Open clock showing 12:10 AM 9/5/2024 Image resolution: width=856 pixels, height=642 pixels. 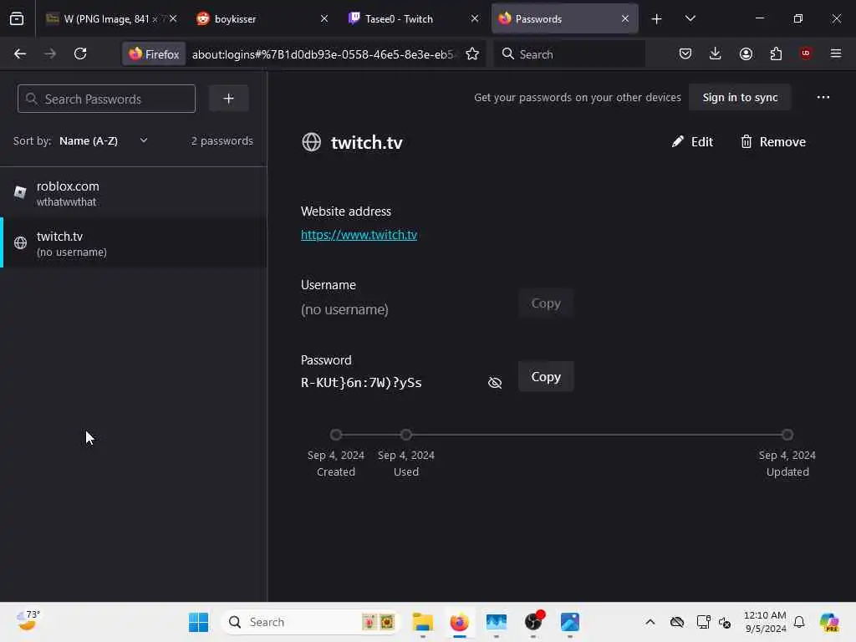tap(765, 622)
